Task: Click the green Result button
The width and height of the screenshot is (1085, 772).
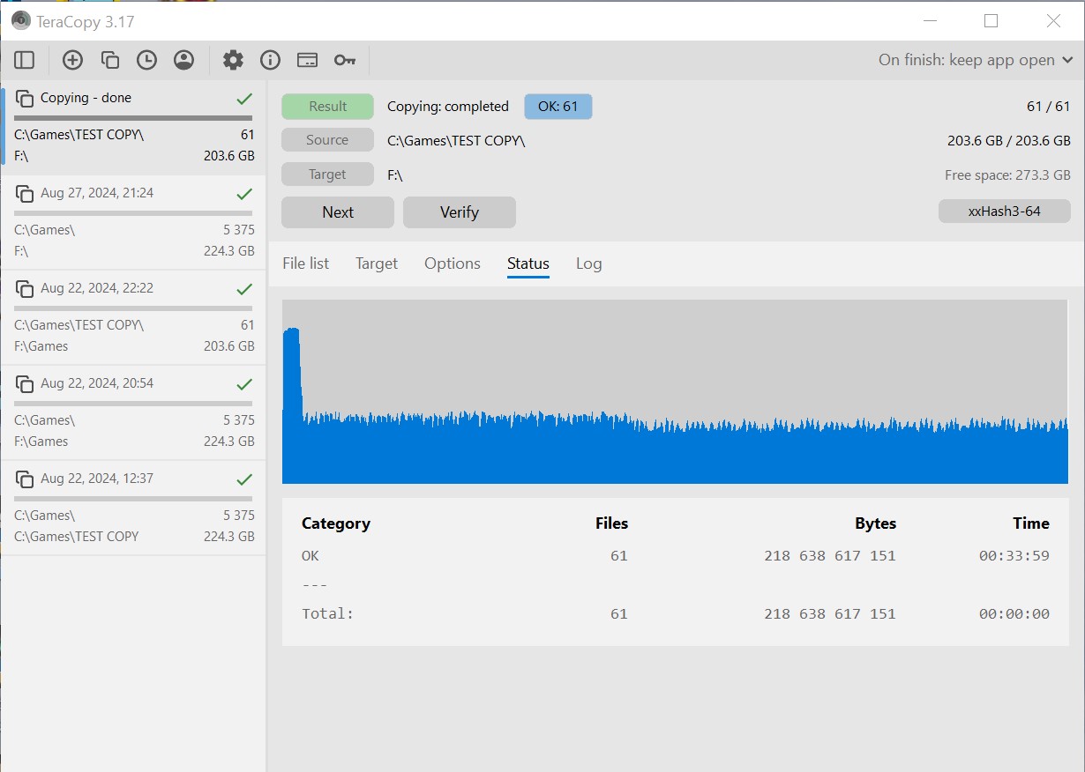Action: tap(327, 107)
